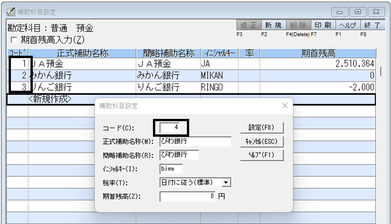
Task: Click the 簡略補助名称(R) input field
Action: point(179,155)
